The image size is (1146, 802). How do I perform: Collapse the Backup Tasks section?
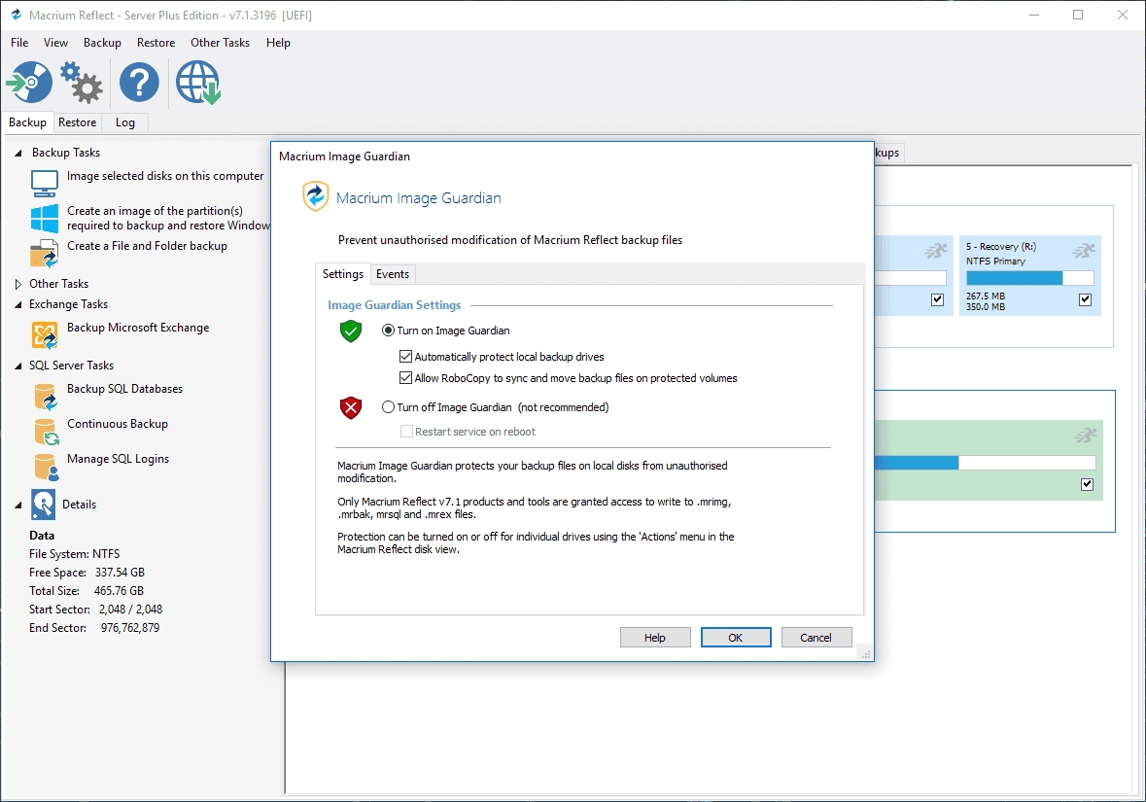pyautogui.click(x=18, y=153)
